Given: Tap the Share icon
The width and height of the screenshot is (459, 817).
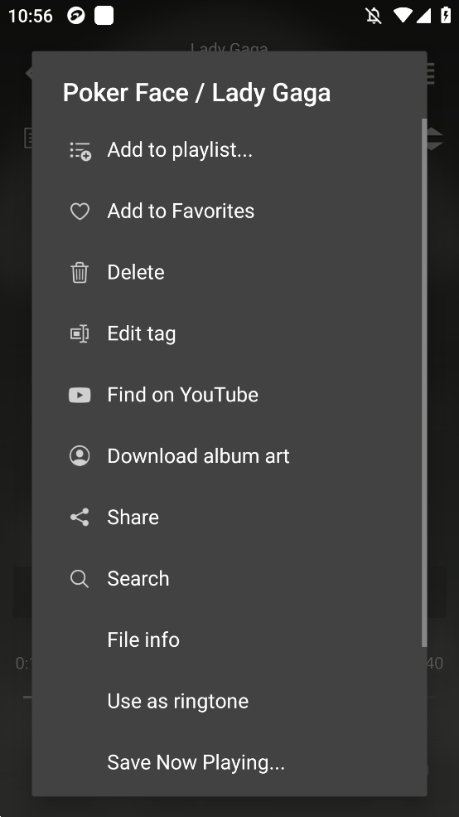Looking at the screenshot, I should [x=80, y=518].
